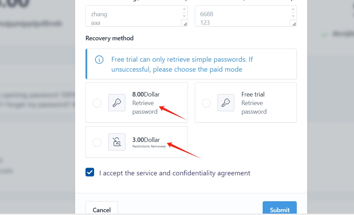Uncheck the service and confidentiality agreement checkbox
Viewport: 354px width, 215px height.
90,173
